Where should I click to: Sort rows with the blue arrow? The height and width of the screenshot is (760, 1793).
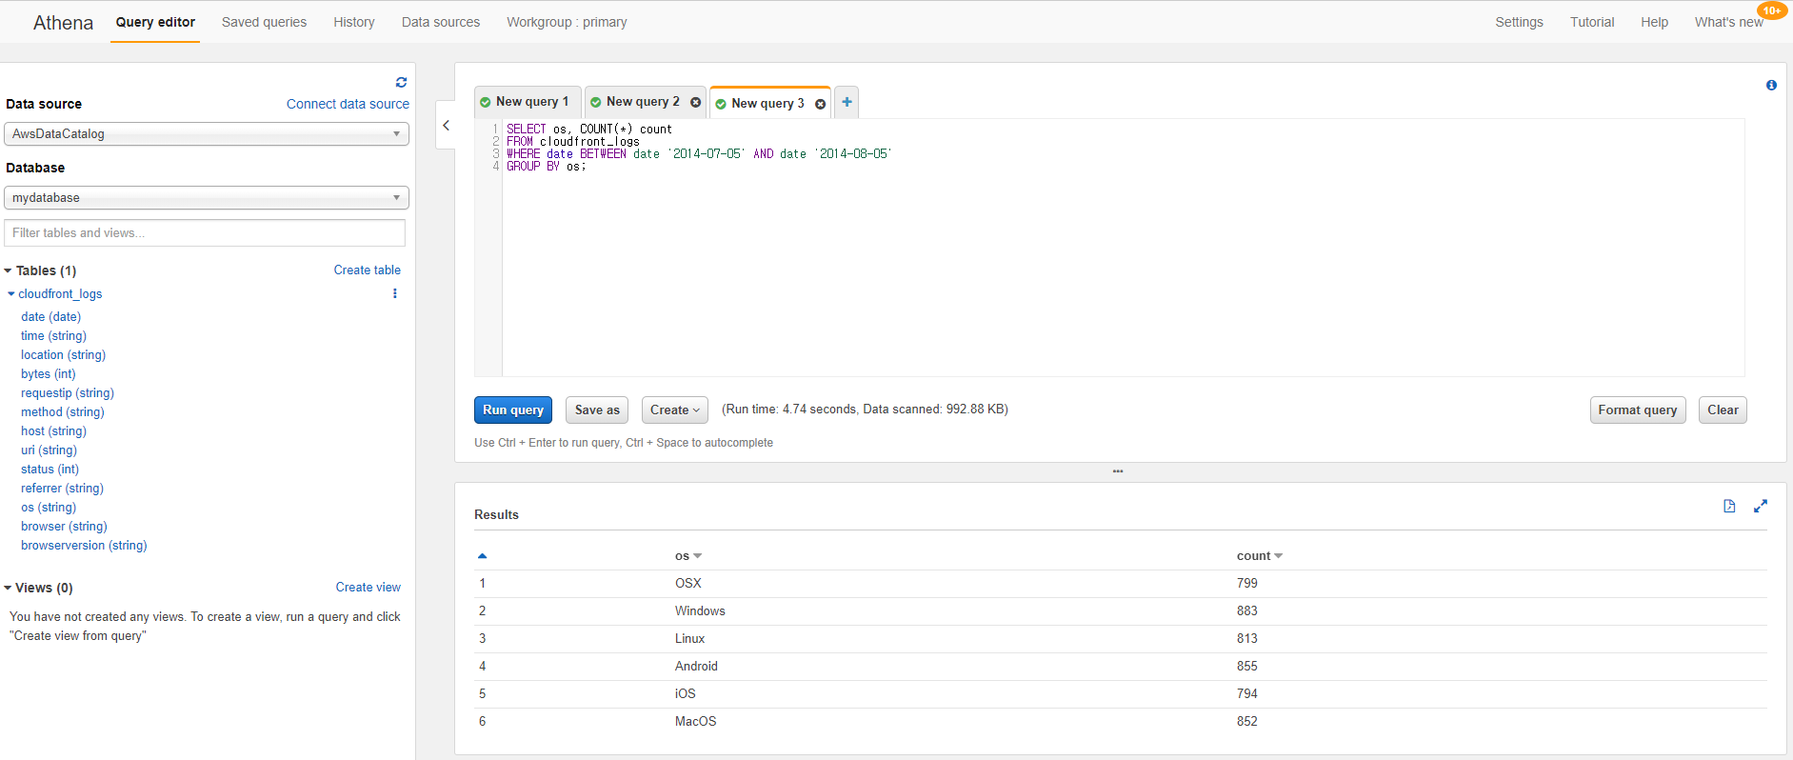[x=482, y=555]
